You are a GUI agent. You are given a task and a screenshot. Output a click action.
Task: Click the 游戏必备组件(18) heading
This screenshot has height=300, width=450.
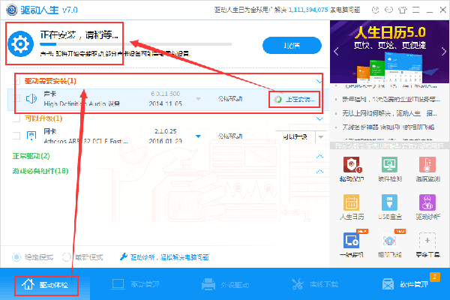(x=40, y=171)
